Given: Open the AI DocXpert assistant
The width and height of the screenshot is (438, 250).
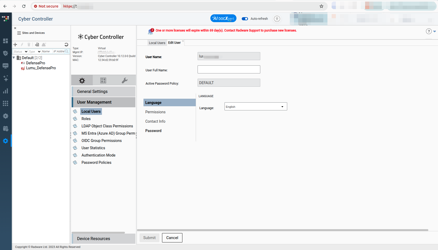Looking at the screenshot, I should tap(223, 18).
